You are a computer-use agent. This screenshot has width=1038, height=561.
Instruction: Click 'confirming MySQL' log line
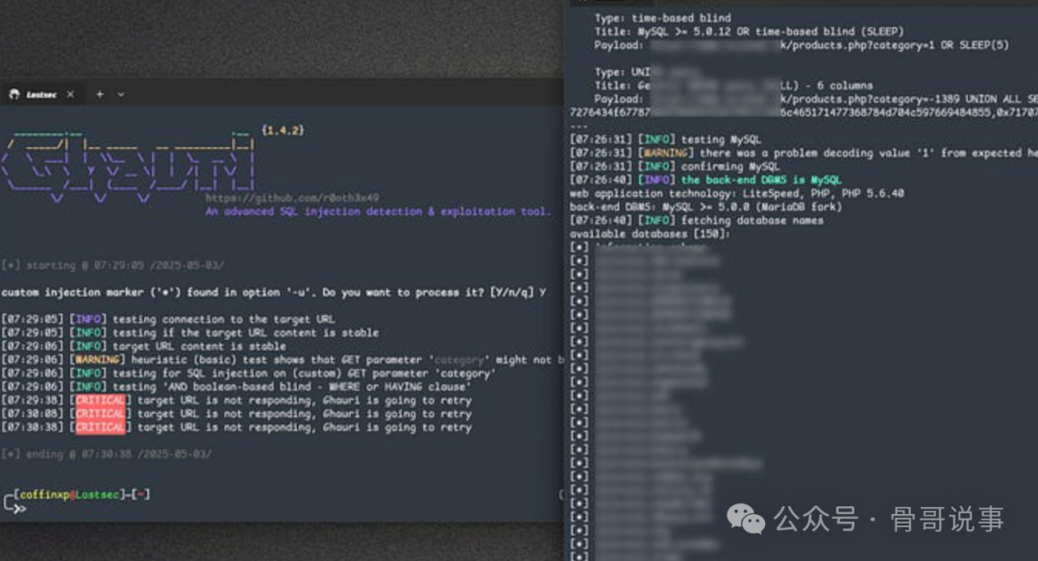(x=675, y=167)
